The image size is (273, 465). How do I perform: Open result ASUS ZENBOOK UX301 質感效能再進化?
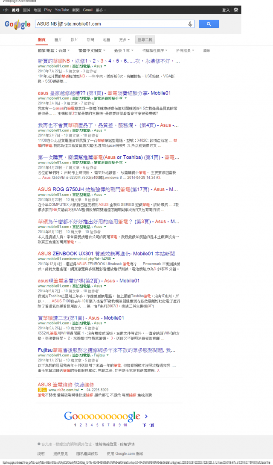107,254
